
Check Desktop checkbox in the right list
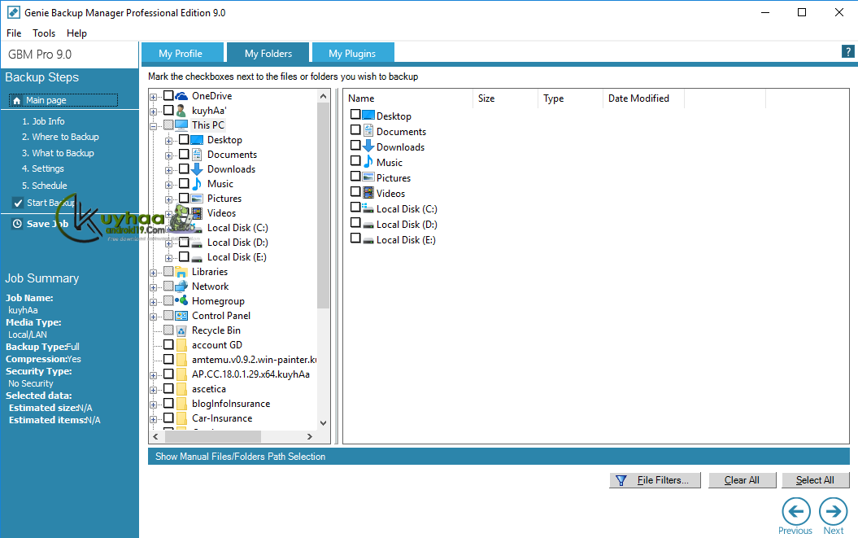click(355, 114)
